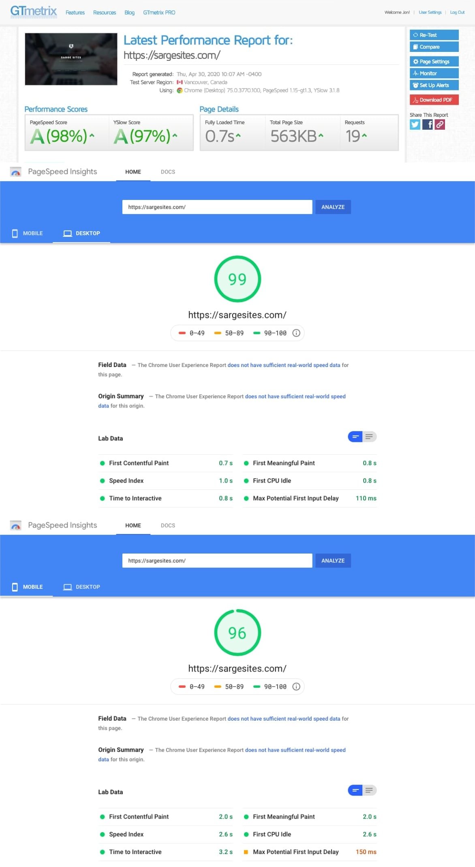Image resolution: width=475 pixels, height=867 pixels.
Task: Expand Max Potential First Input Delay 150 ms
Action: (310, 852)
